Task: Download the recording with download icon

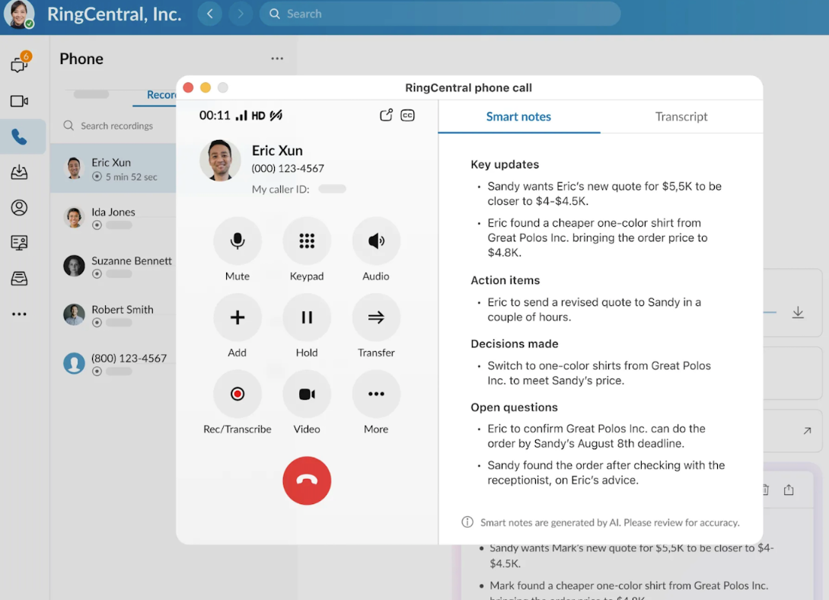Action: coord(798,312)
